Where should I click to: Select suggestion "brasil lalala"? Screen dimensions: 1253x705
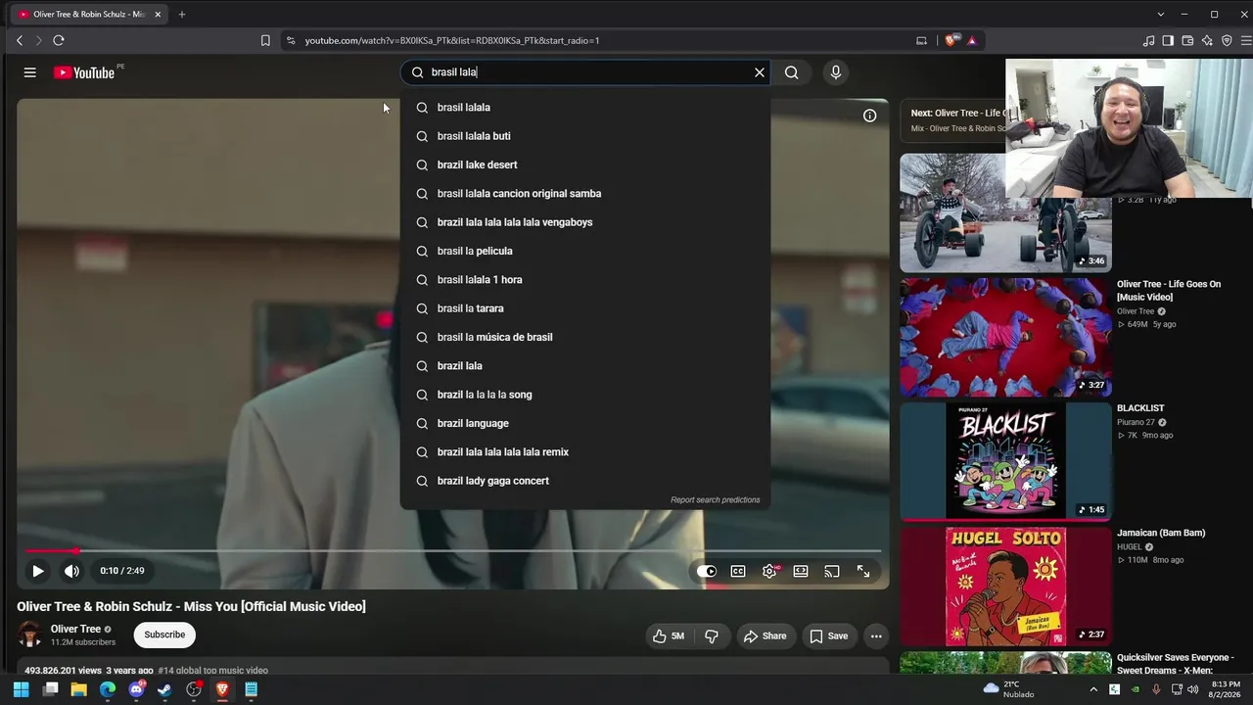(585, 108)
